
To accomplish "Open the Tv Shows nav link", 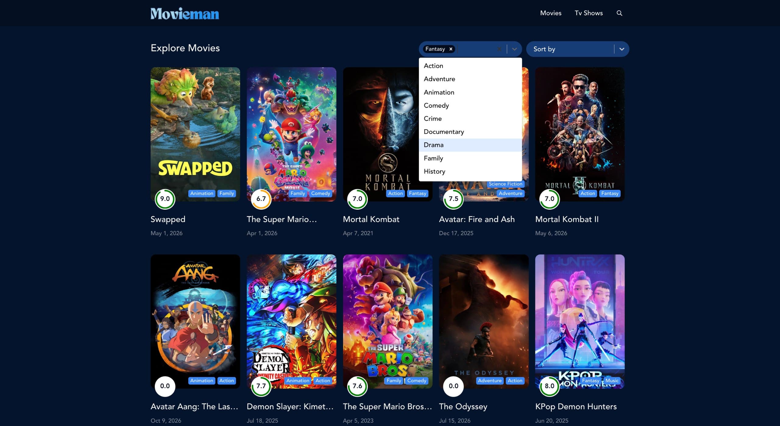I will pos(589,13).
